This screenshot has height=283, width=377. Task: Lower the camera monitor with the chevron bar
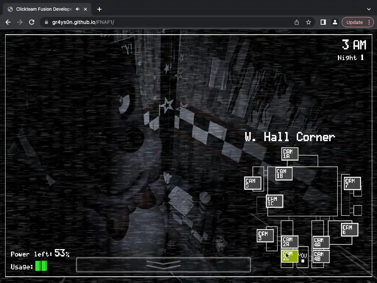click(x=163, y=265)
